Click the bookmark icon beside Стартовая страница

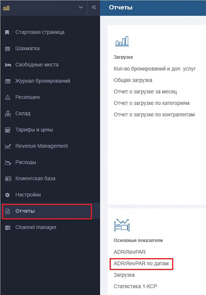(x=7, y=32)
